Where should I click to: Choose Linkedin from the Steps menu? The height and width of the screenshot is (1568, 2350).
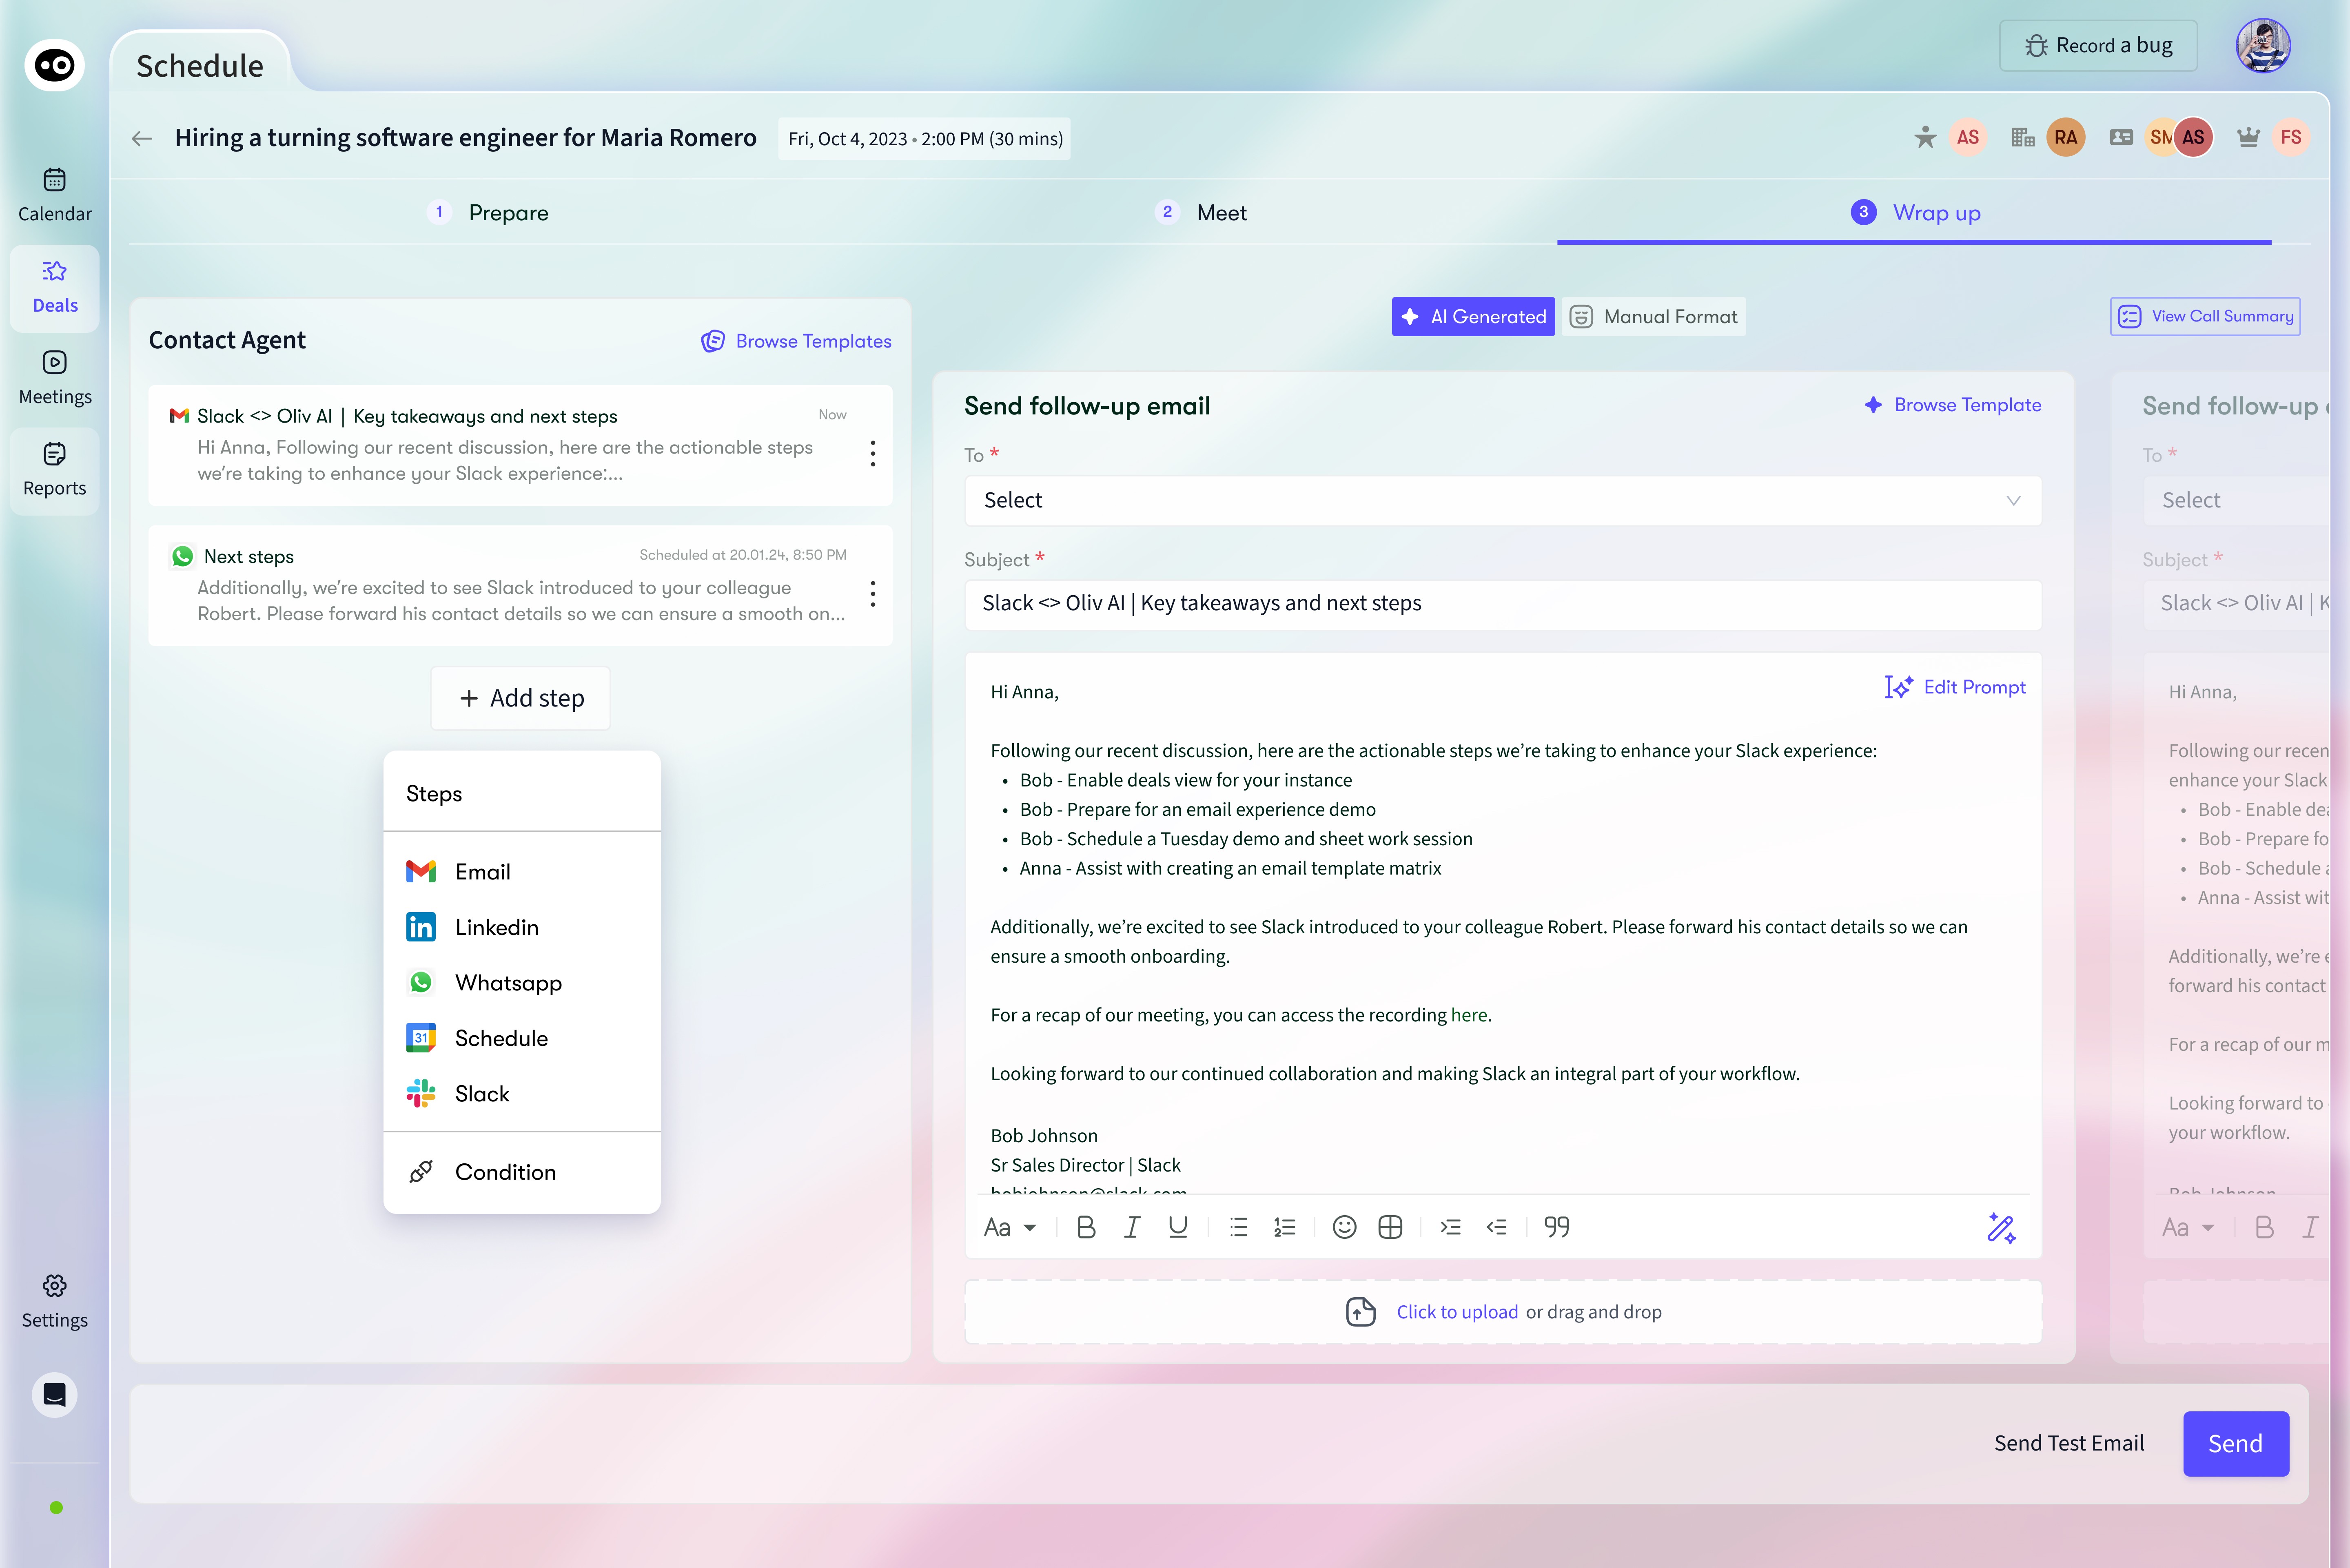click(x=522, y=927)
